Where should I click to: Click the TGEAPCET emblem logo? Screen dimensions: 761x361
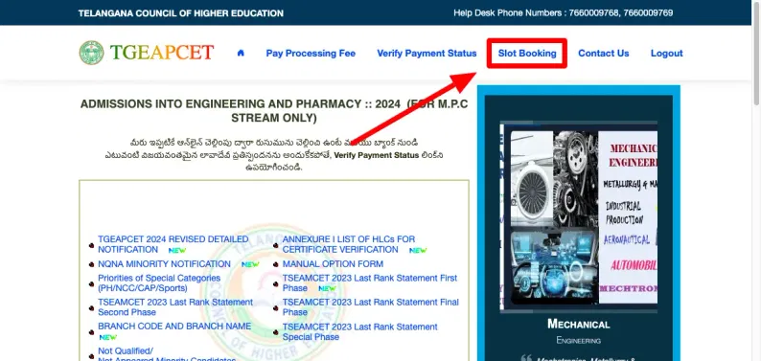click(x=91, y=53)
